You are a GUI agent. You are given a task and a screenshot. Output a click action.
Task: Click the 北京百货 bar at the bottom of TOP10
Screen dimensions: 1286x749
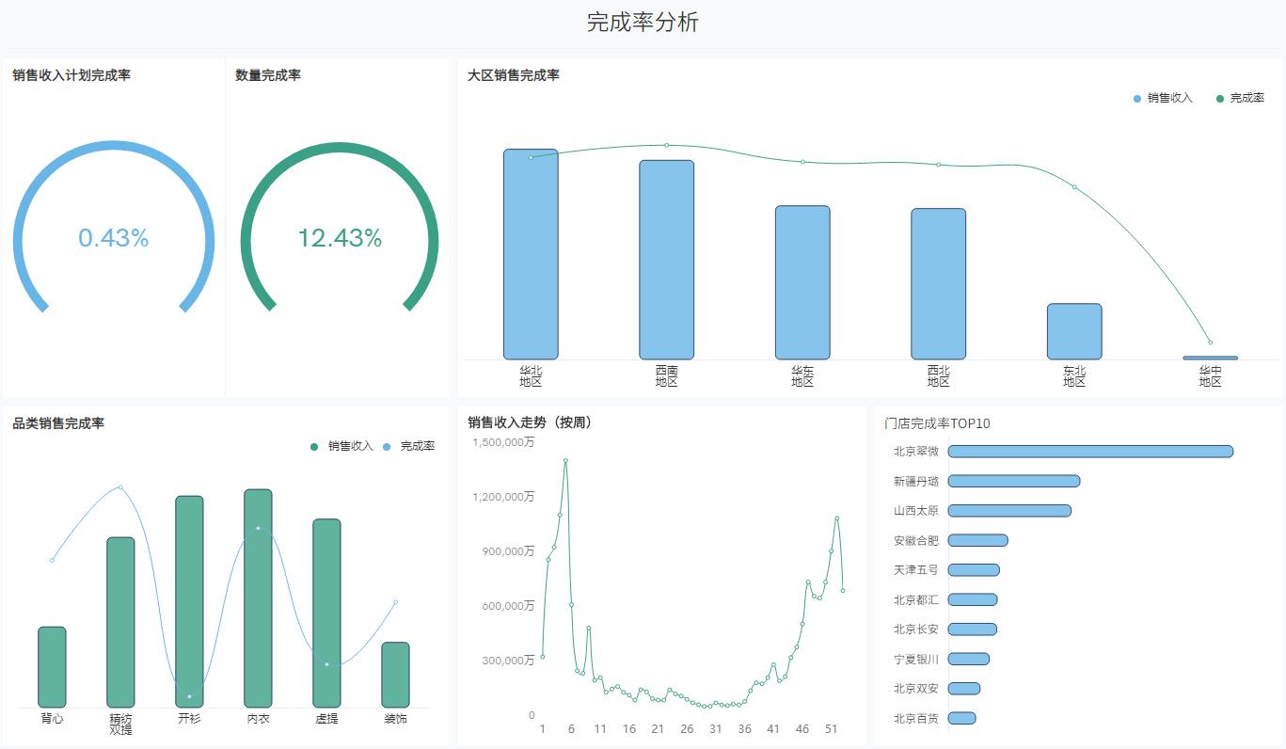(x=962, y=718)
